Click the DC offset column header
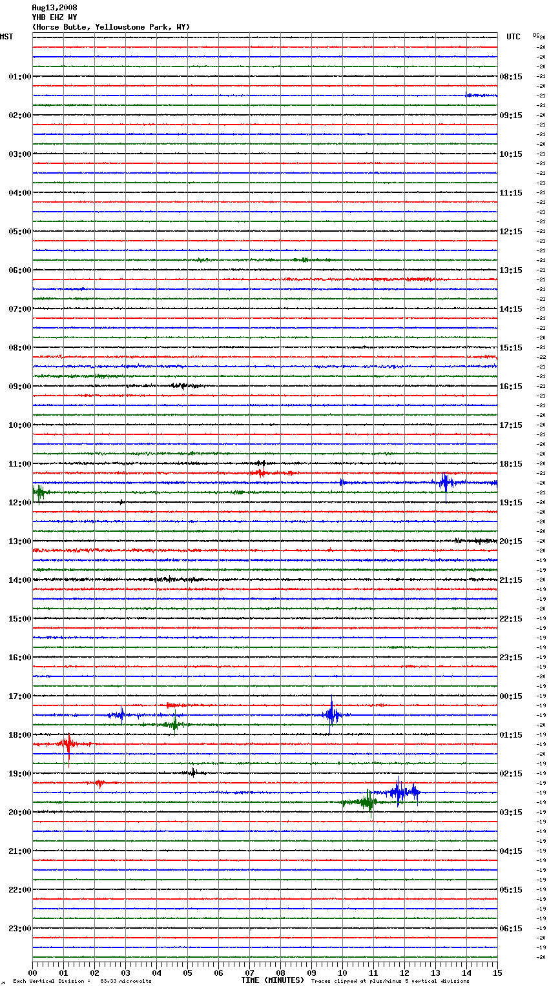The width and height of the screenshot is (549, 990). pyautogui.click(x=536, y=35)
